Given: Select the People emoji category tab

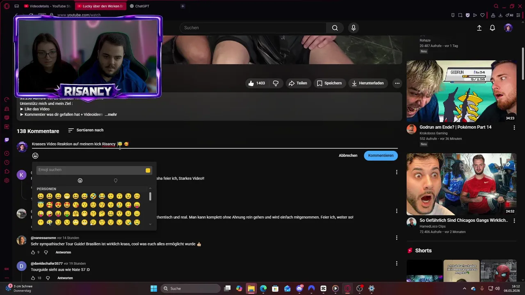Looking at the screenshot, I should coord(80,181).
